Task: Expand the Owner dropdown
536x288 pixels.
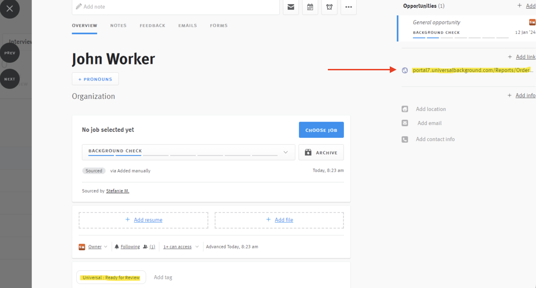Action: [x=98, y=247]
